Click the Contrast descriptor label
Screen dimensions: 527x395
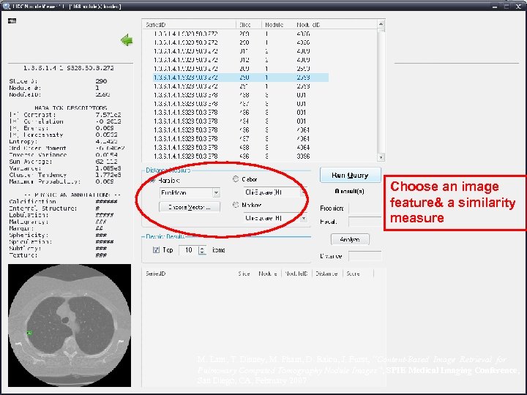(x=40, y=115)
